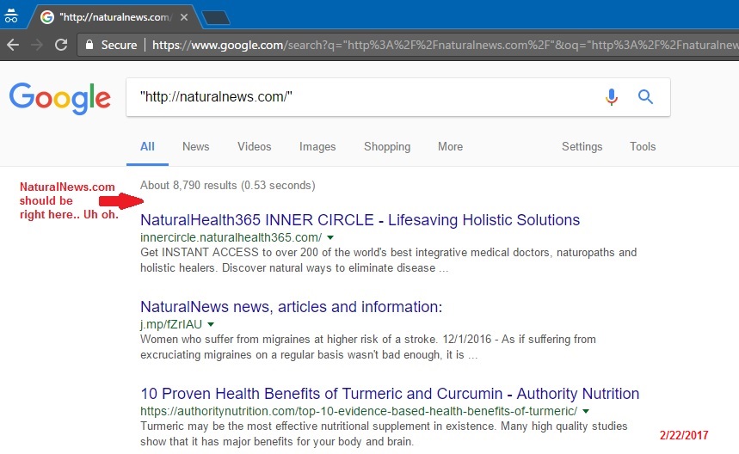This screenshot has width=739, height=454.
Task: Open a new tab with the blank tab button
Action: click(x=216, y=18)
